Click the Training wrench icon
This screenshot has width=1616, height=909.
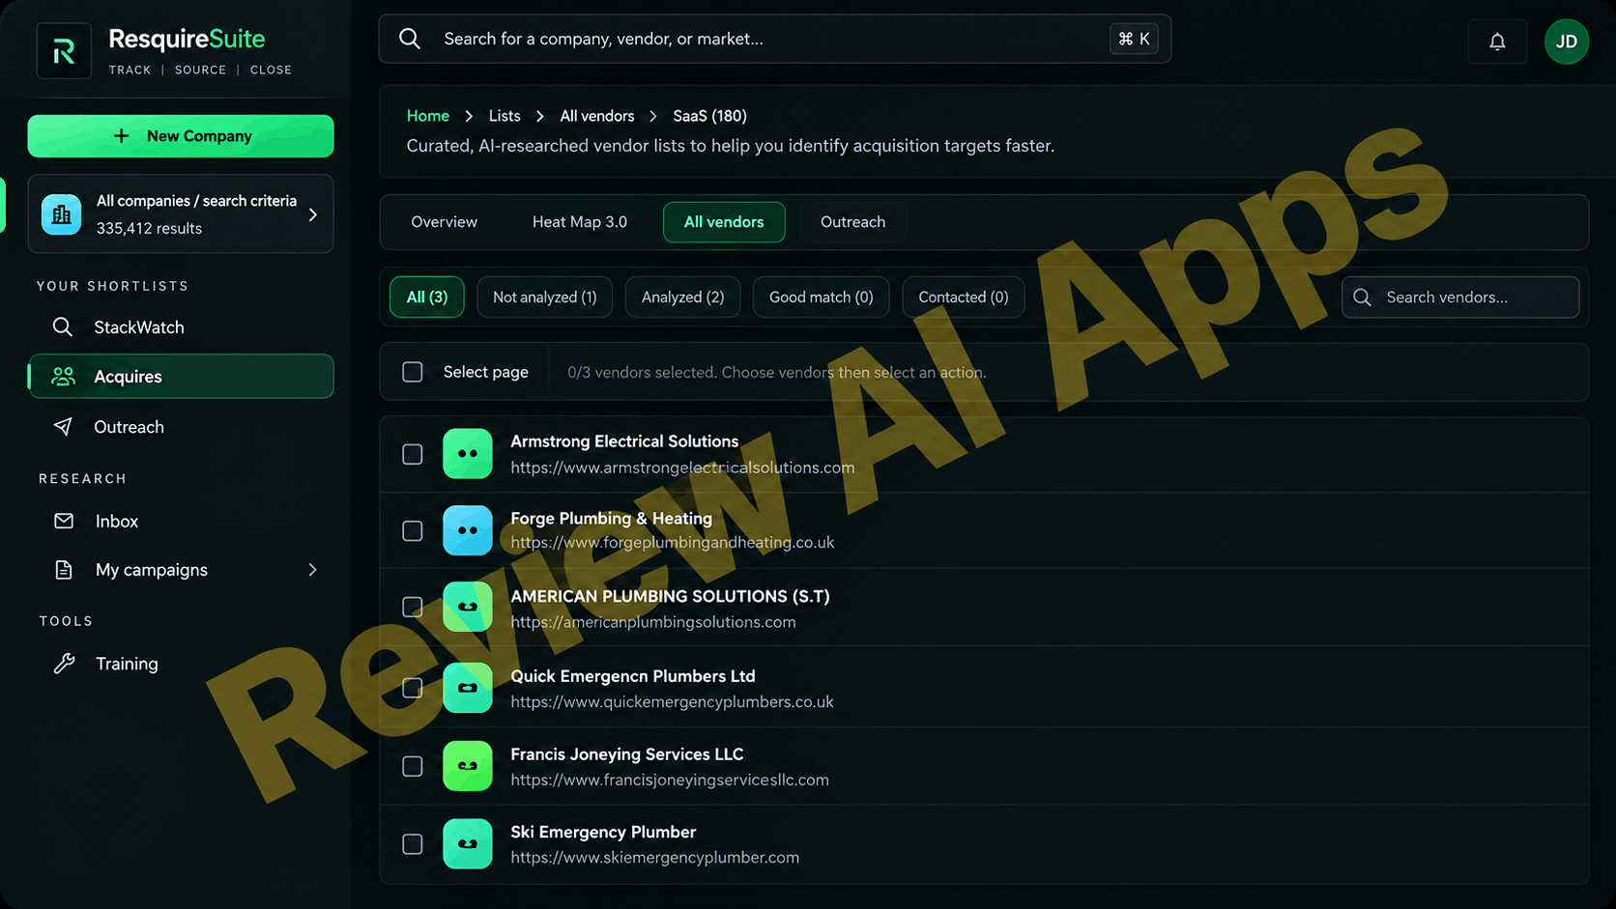point(64,664)
